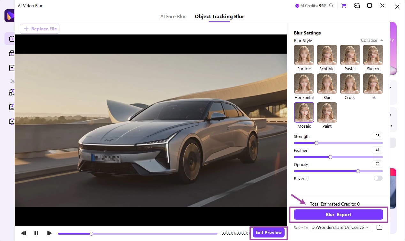Pick the Ink blur style

click(x=373, y=84)
